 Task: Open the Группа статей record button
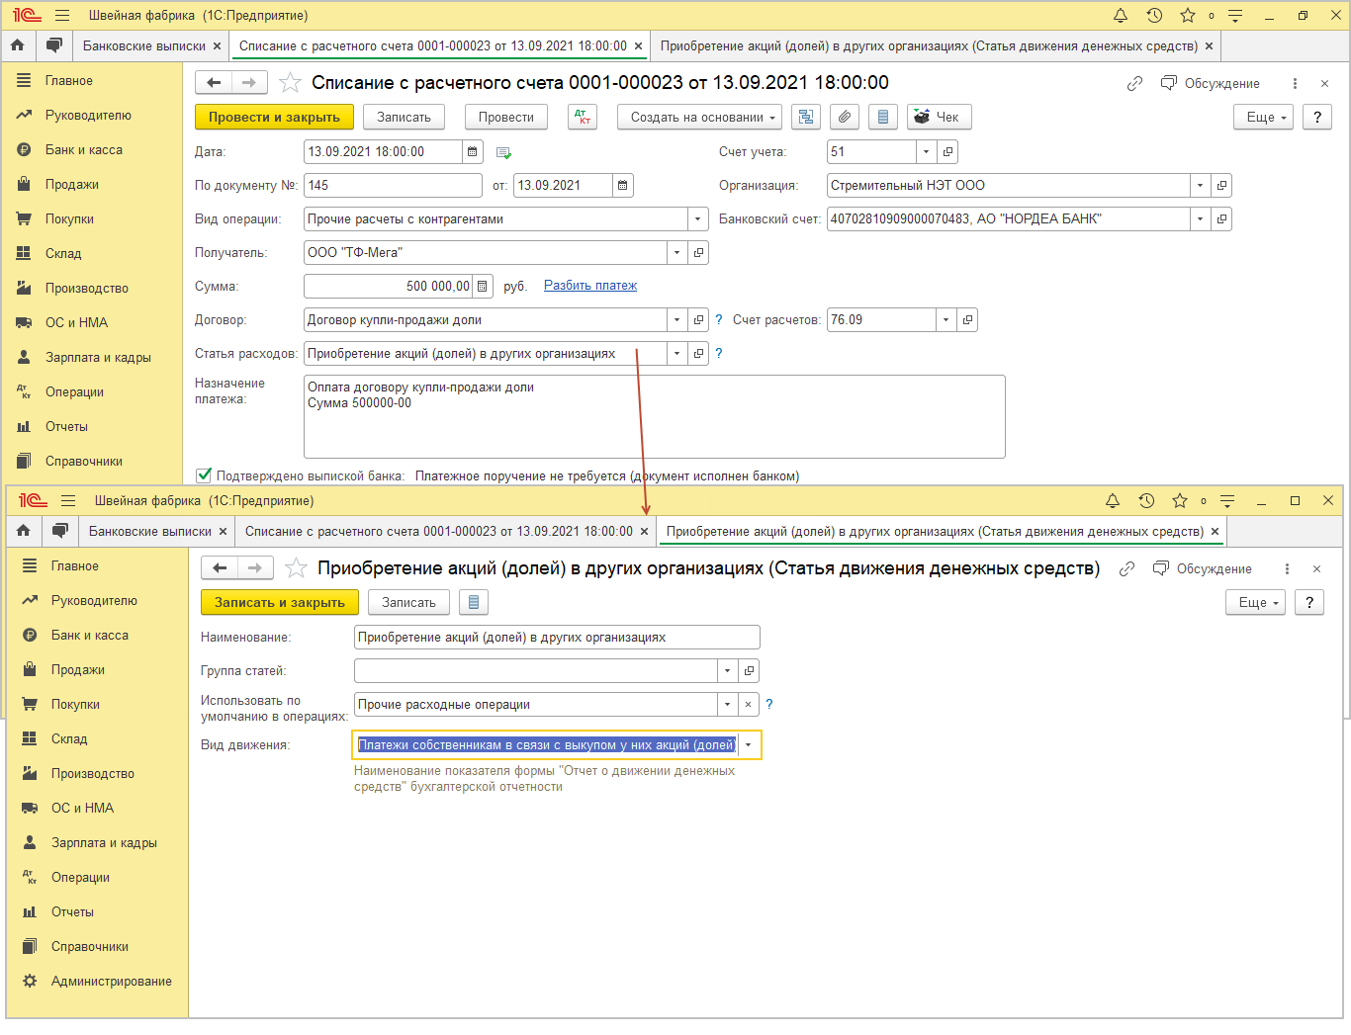749,671
